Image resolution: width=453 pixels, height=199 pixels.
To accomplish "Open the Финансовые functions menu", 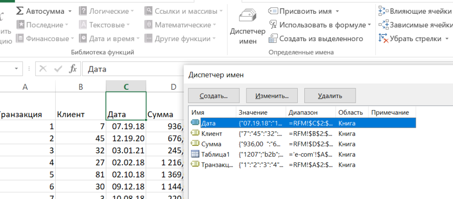I will [45, 38].
